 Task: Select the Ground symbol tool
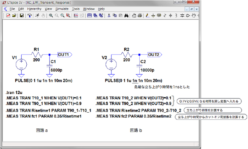(x=153, y=16)
